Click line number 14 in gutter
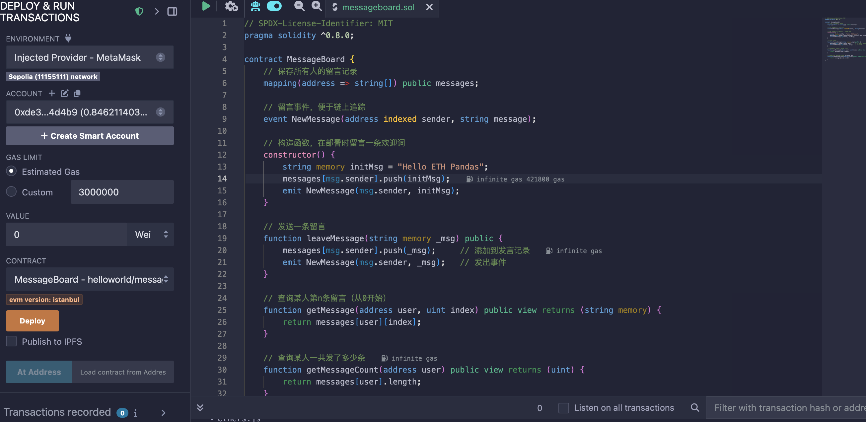Image resolution: width=866 pixels, height=422 pixels. pyautogui.click(x=222, y=178)
